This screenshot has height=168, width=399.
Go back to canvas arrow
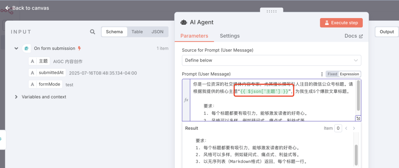tap(8, 8)
